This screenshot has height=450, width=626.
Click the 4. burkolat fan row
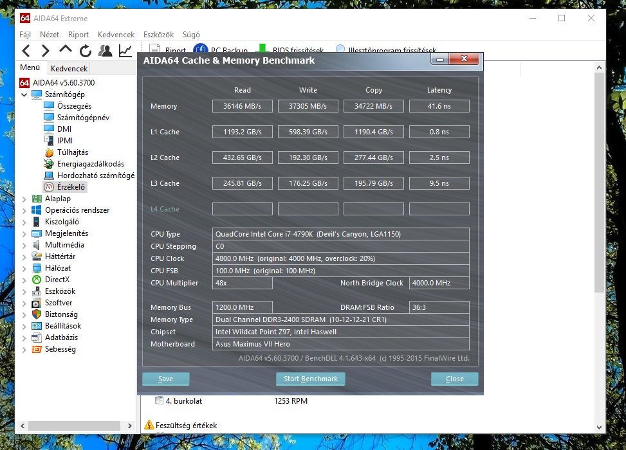(x=232, y=401)
